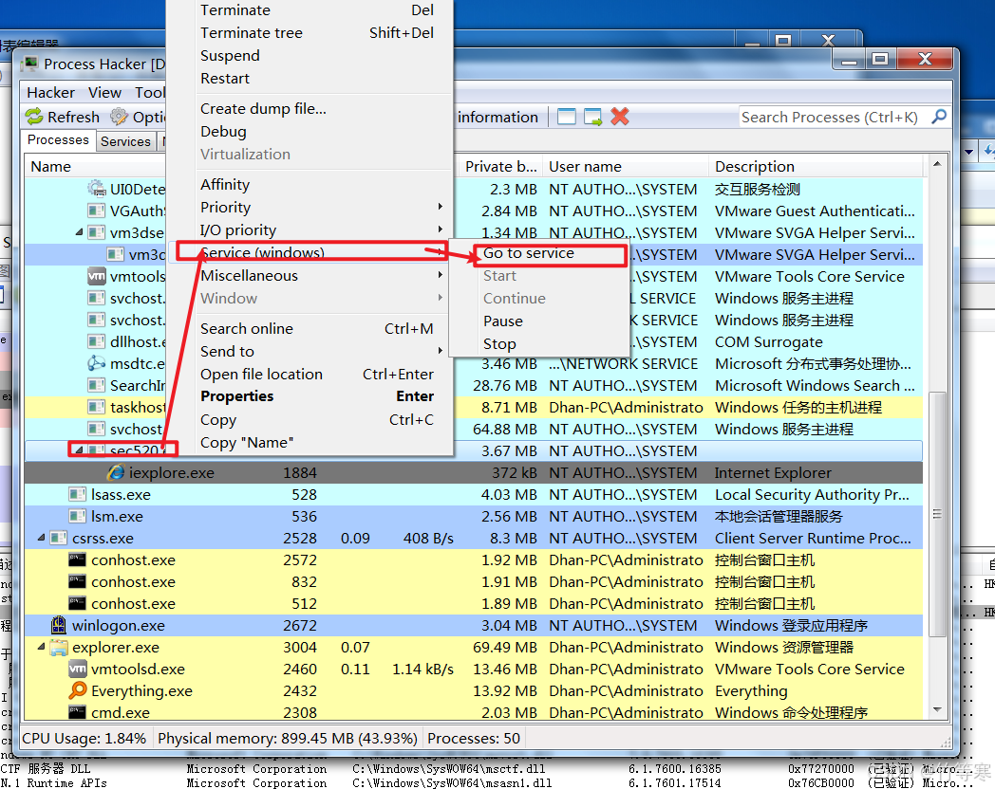Click the find window toolbar icon

coord(567,117)
